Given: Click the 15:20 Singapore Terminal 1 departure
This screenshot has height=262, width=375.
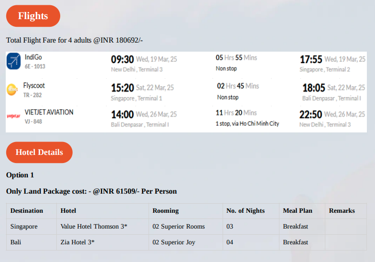Looking at the screenshot, I should pyautogui.click(x=122, y=88).
